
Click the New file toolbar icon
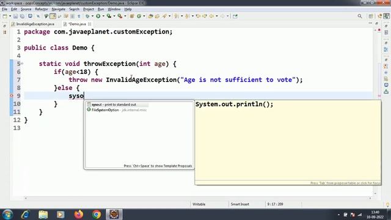click(5, 16)
